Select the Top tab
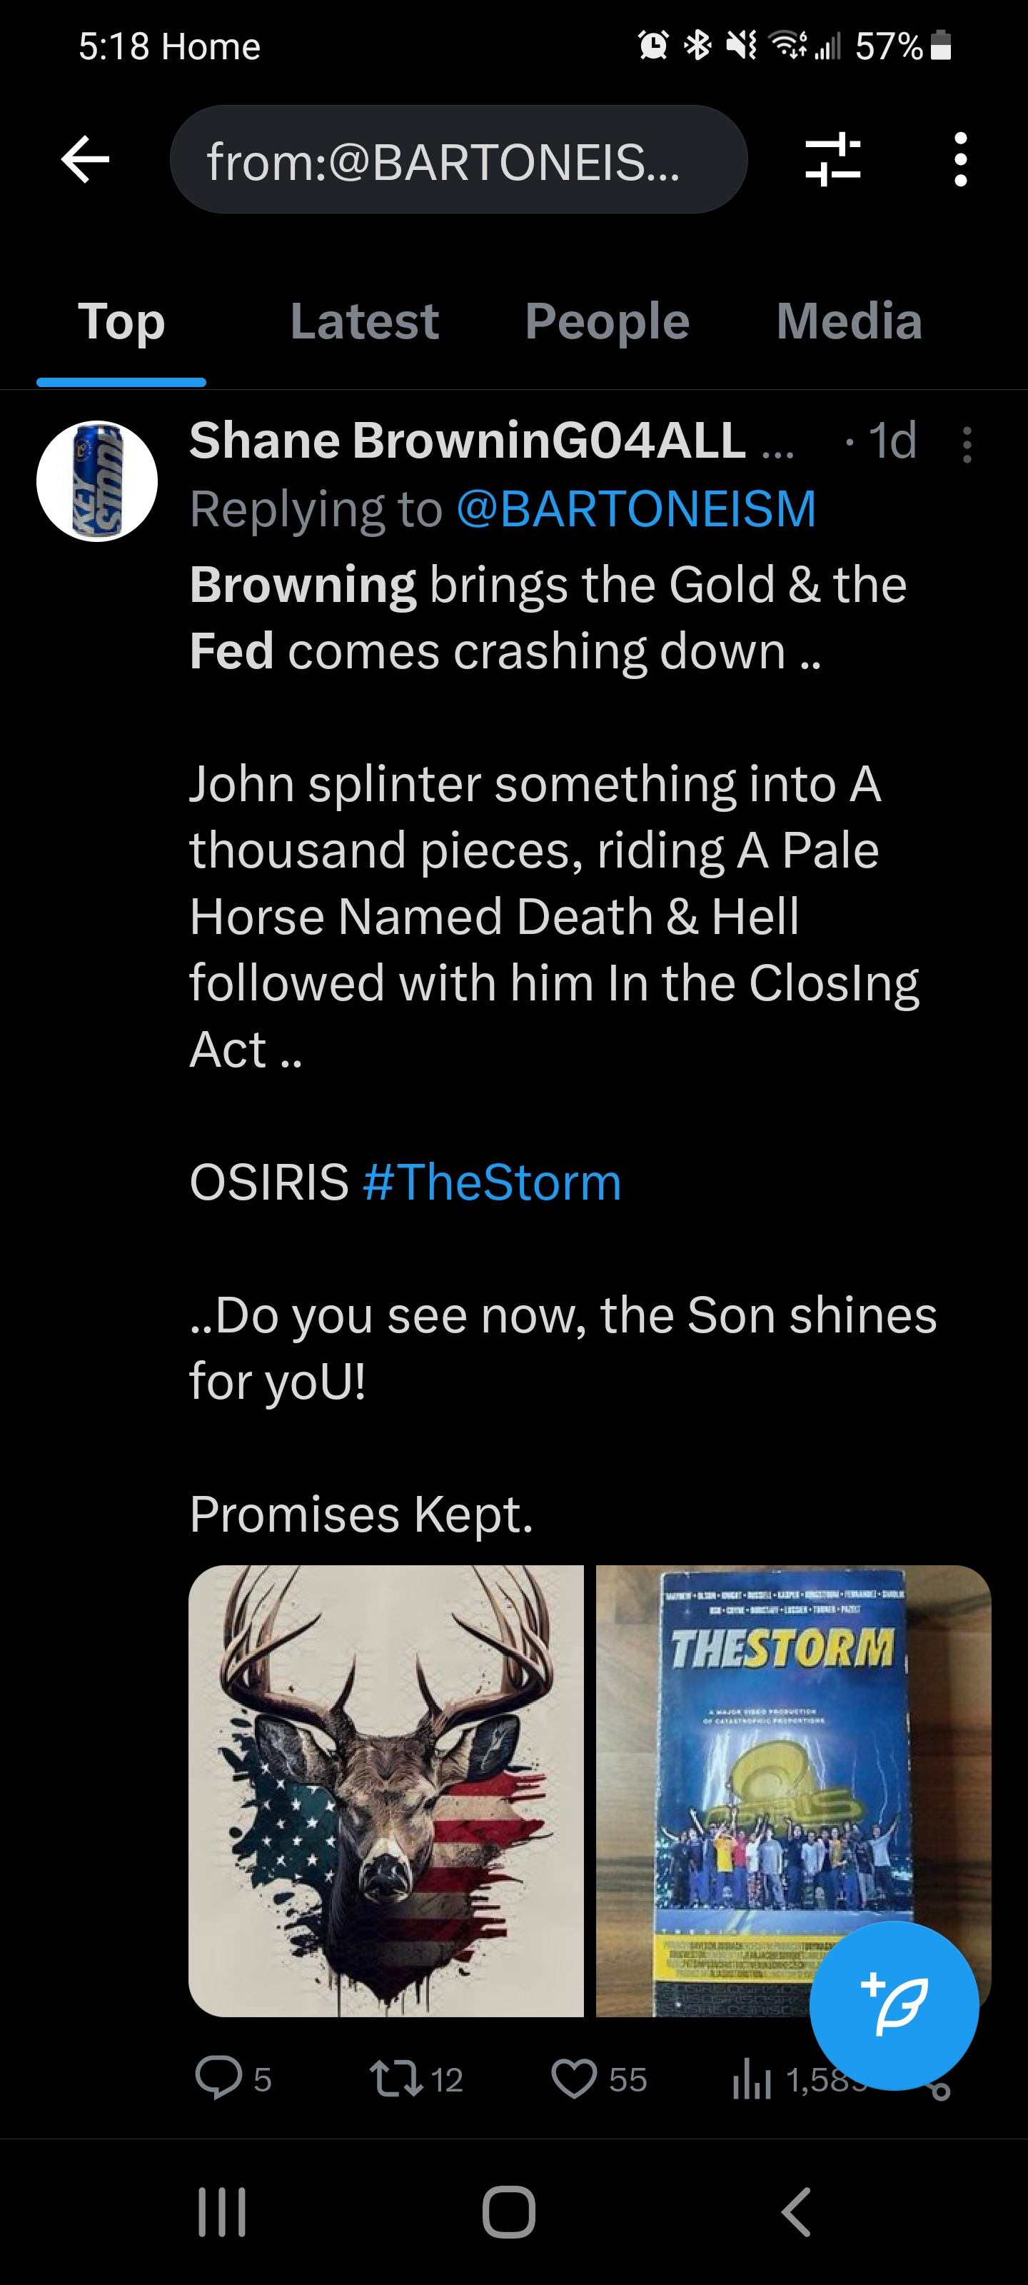Screen dimensions: 1028x2285 [x=121, y=321]
